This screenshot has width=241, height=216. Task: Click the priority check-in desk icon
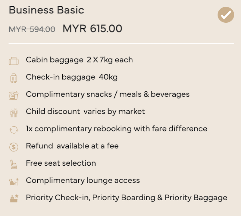[14, 198]
